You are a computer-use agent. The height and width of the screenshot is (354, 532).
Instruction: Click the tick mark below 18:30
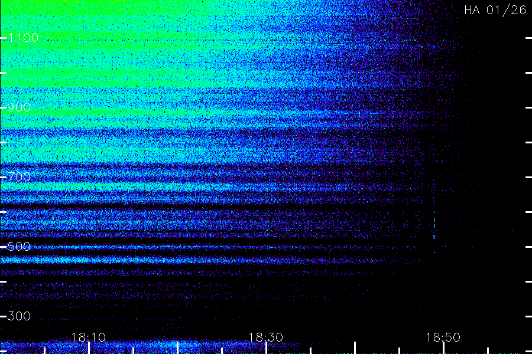[x=267, y=348]
